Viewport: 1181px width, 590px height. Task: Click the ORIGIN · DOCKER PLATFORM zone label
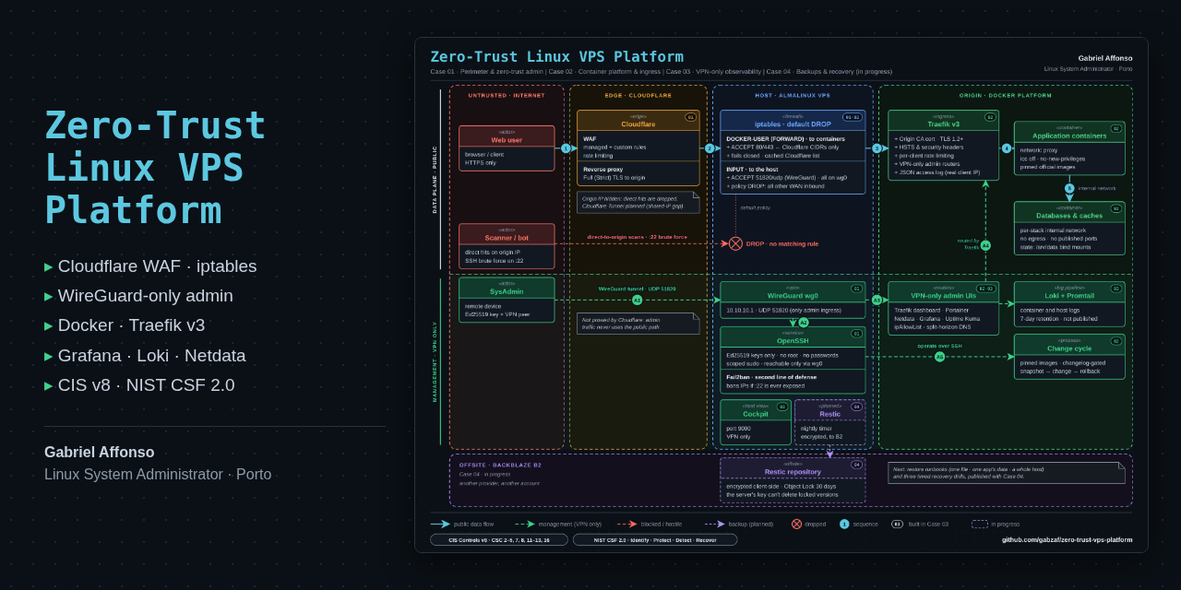tap(1006, 95)
